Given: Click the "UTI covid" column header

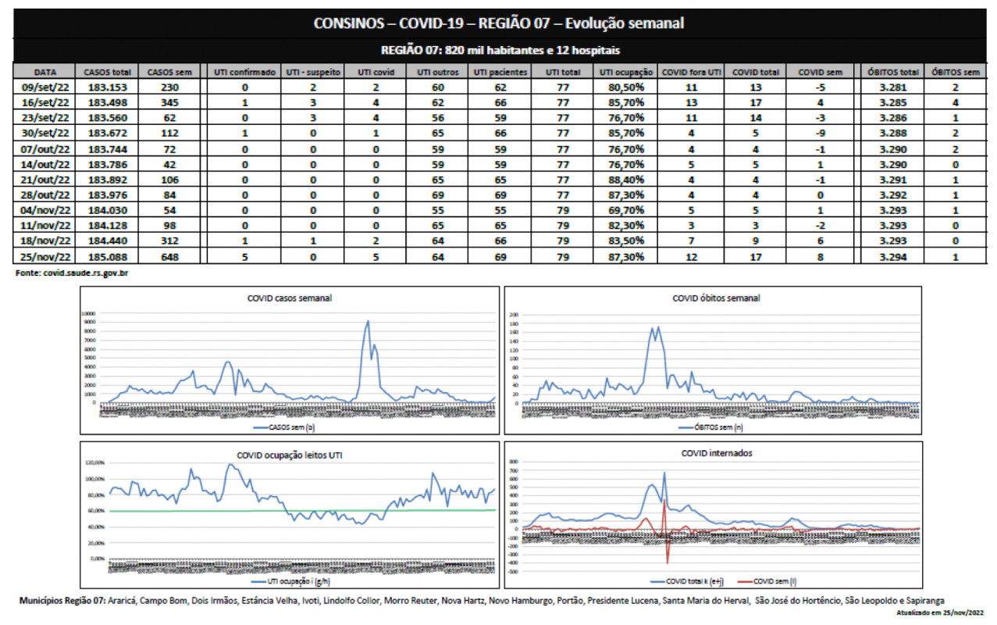Looking at the screenshot, I should [x=376, y=73].
